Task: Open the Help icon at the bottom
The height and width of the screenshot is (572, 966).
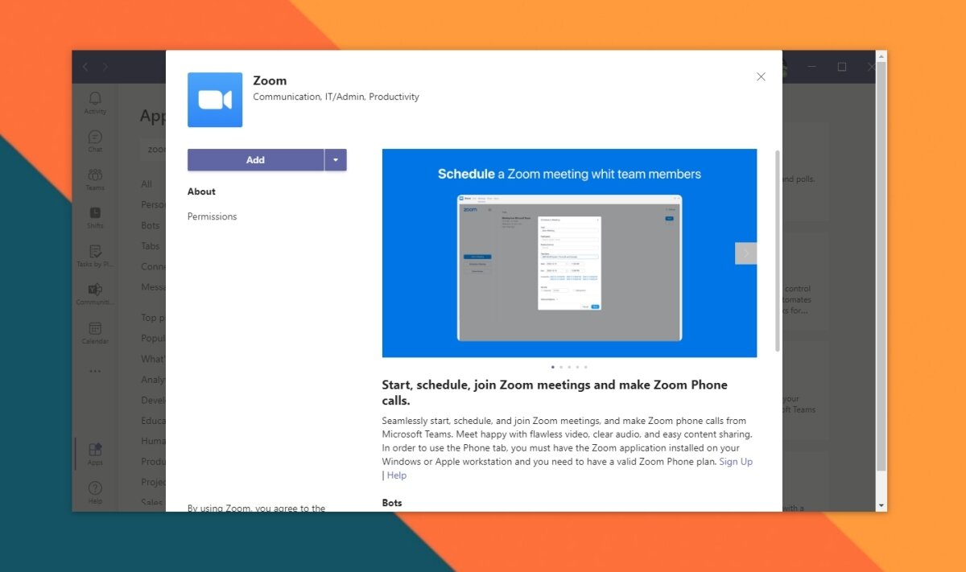Action: coord(94,492)
